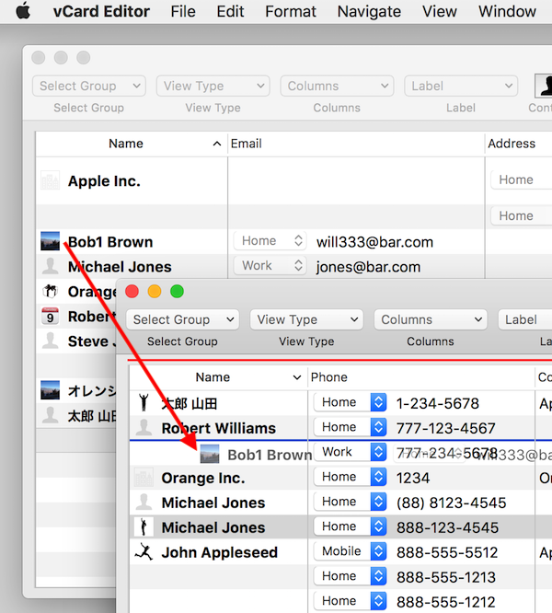Open Work label popup for 777-234-5678
The width and height of the screenshot is (552, 613).
coord(351,452)
